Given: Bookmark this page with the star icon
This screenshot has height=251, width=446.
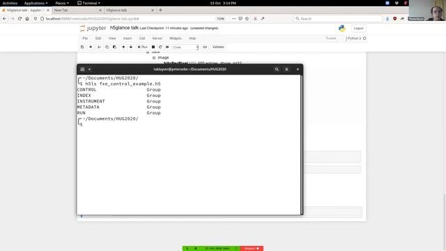Looking at the screenshot, I should tap(247, 19).
